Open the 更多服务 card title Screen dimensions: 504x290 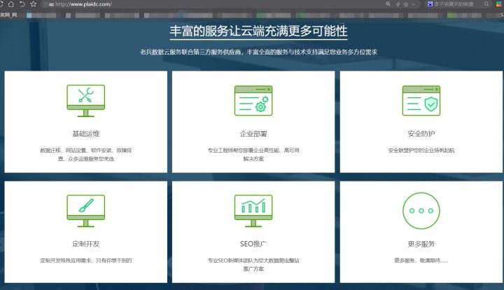[421, 244]
